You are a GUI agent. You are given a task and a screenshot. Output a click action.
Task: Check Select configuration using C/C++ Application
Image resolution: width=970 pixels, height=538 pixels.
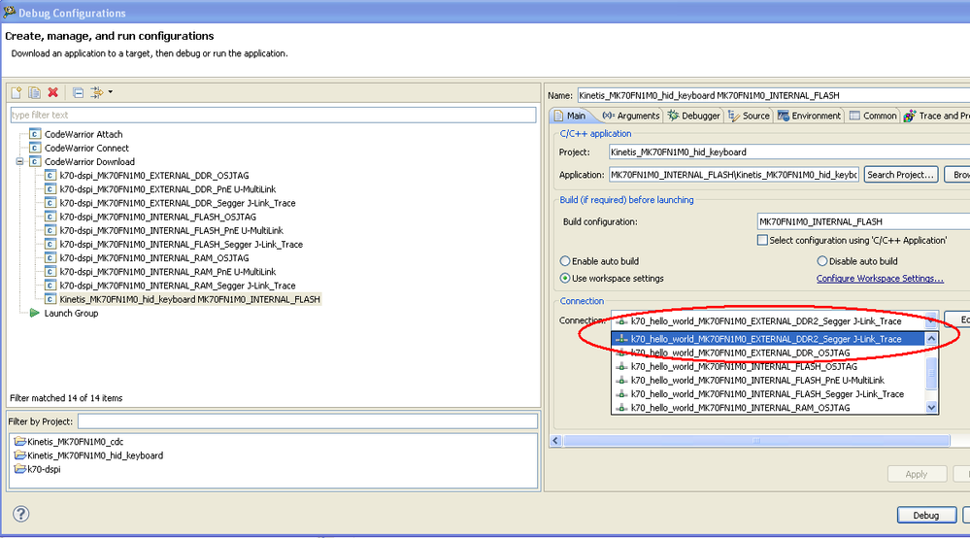coord(763,240)
